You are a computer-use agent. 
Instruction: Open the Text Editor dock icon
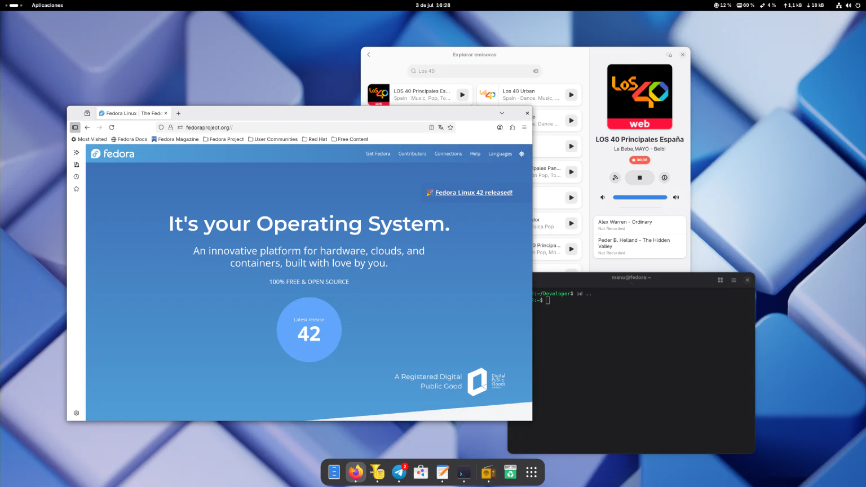coord(443,472)
